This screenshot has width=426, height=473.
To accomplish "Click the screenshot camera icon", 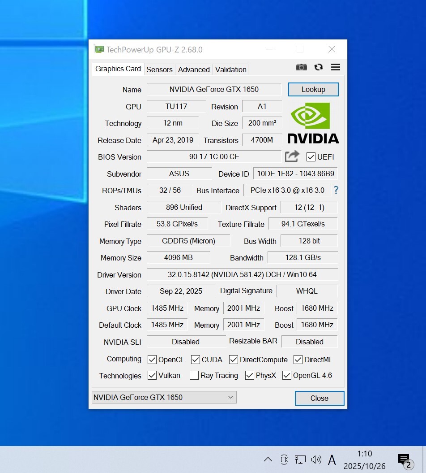I will [x=301, y=67].
